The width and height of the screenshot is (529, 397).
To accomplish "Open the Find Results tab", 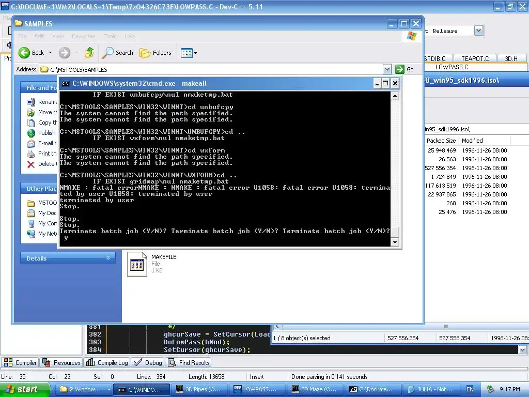I will pyautogui.click(x=189, y=362).
